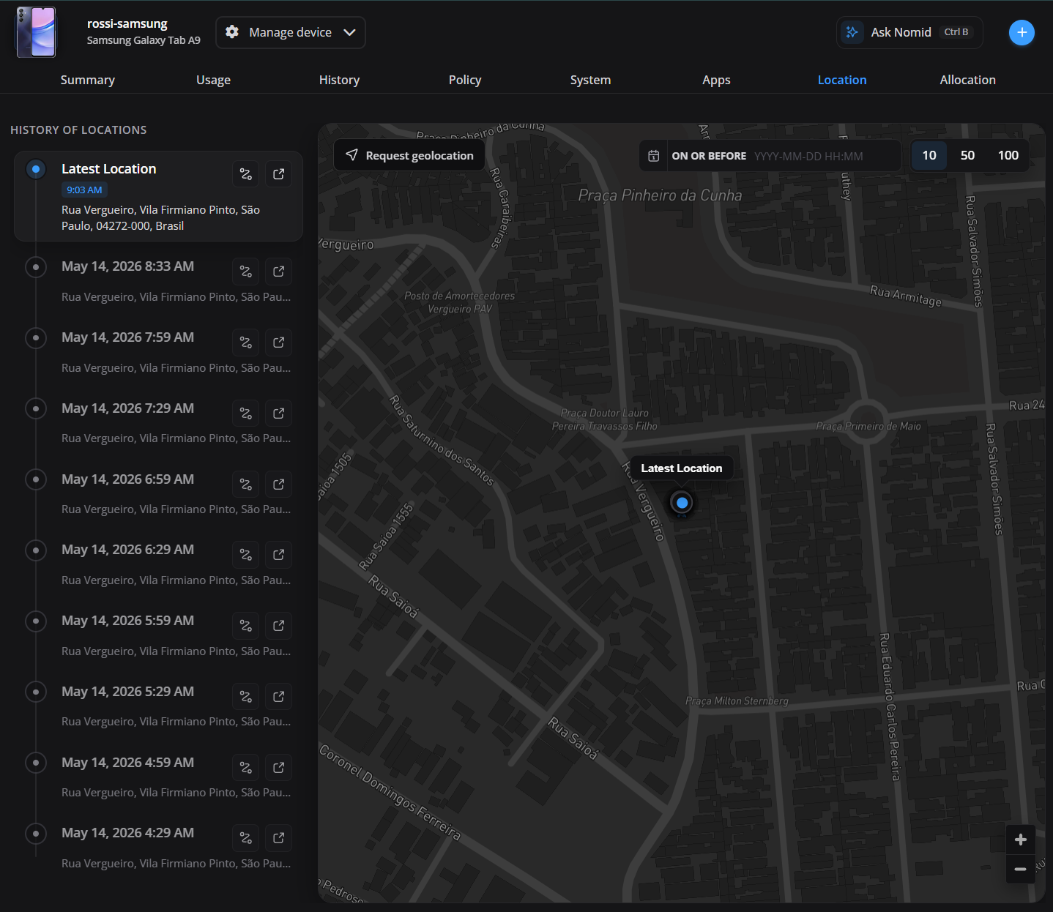Open Latest Location in external map
1053x912 pixels.
[x=279, y=174]
